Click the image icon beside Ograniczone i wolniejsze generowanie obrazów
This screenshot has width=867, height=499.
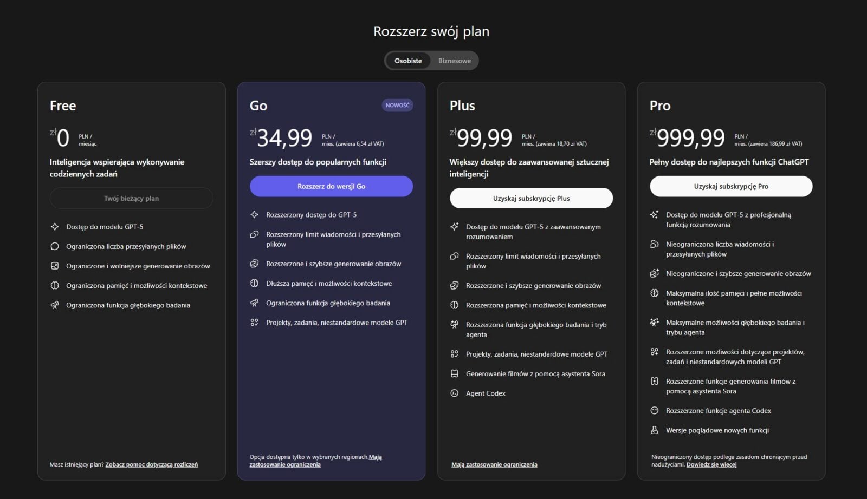(x=55, y=266)
